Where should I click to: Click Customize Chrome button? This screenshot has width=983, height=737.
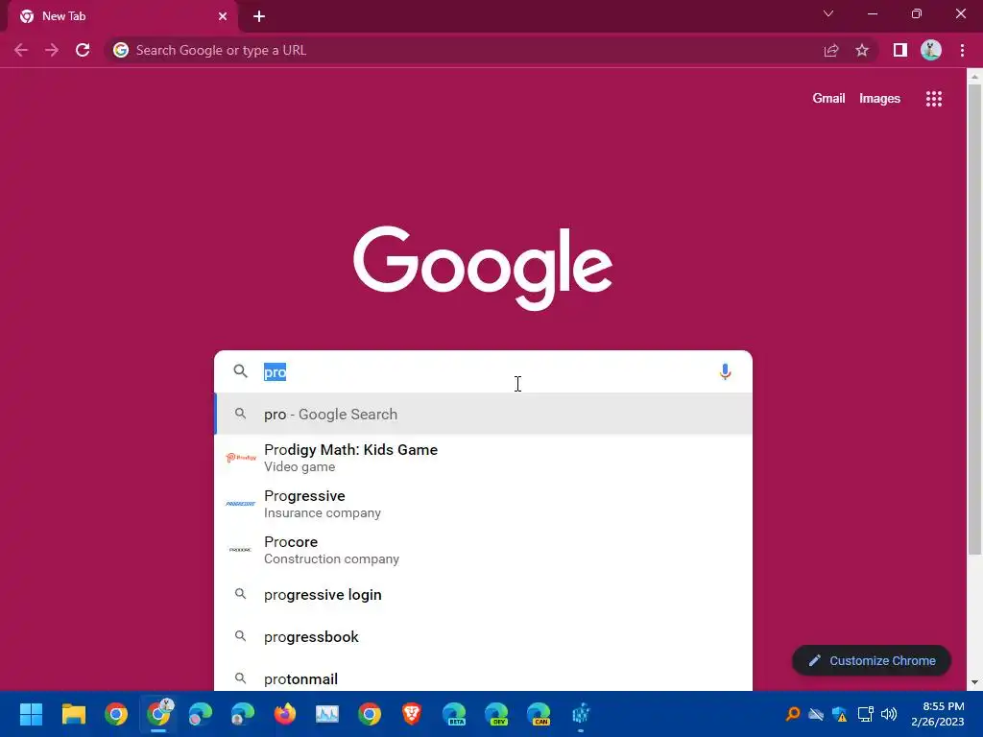click(872, 660)
